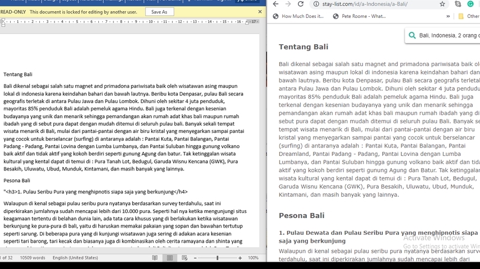Click the 'of 32' page number indicator
Screen dimensions: 480x269
(x=7, y=258)
